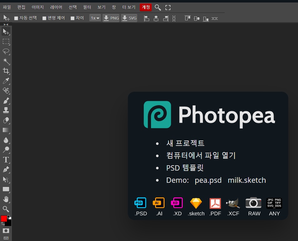The width and height of the screenshot is (298, 241).
Task: Enable the 자동 선택 checkbox
Action: (16, 18)
